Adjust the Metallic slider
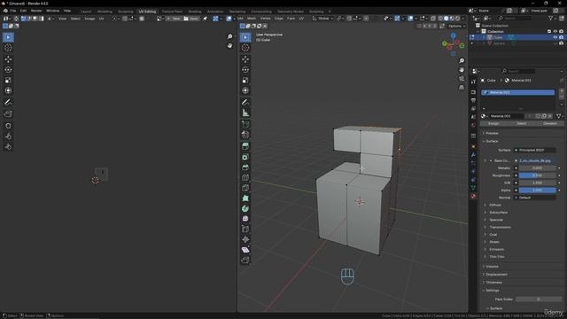The width and height of the screenshot is (567, 319). point(538,168)
